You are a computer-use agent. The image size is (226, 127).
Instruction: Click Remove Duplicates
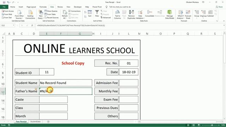click(x=131, y=14)
